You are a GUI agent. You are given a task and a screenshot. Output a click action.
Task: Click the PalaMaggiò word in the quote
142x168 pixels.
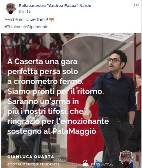pos(74,131)
